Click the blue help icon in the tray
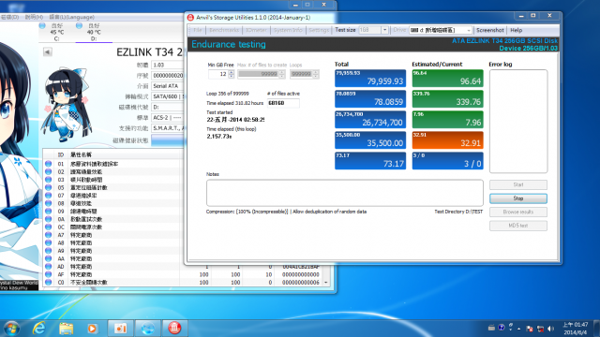The height and width of the screenshot is (337, 600). tap(502, 328)
